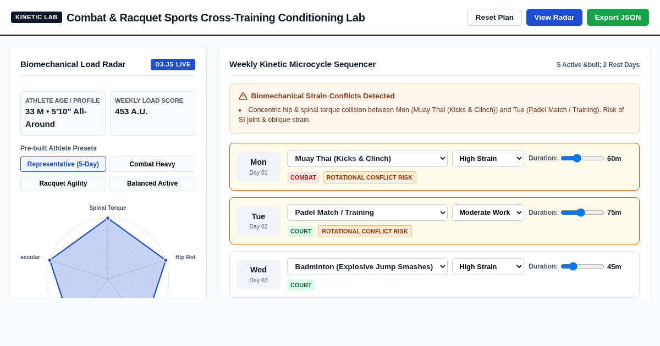This screenshot has width=660, height=346.
Task: Open Tuesday's Moderate Work intensity dropdown
Action: point(488,213)
